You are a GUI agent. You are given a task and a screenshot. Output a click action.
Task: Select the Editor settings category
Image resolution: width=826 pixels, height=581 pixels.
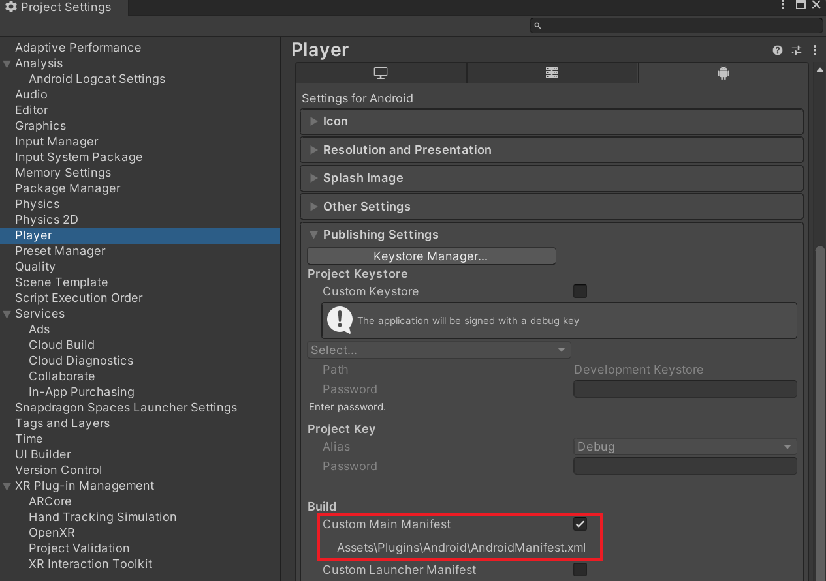point(31,110)
